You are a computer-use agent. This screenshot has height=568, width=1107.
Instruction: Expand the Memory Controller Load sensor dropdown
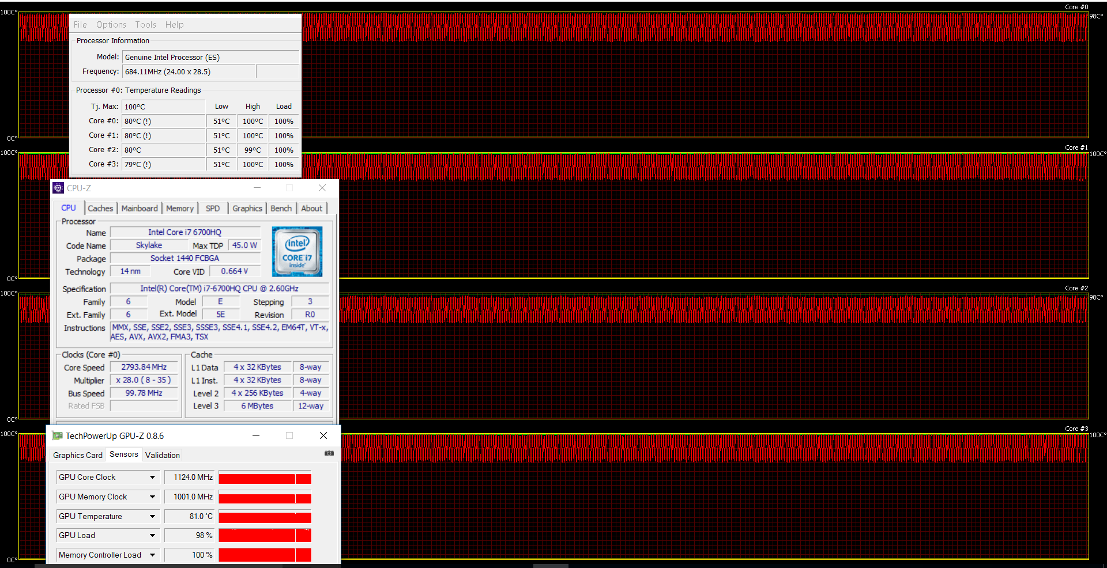point(153,555)
